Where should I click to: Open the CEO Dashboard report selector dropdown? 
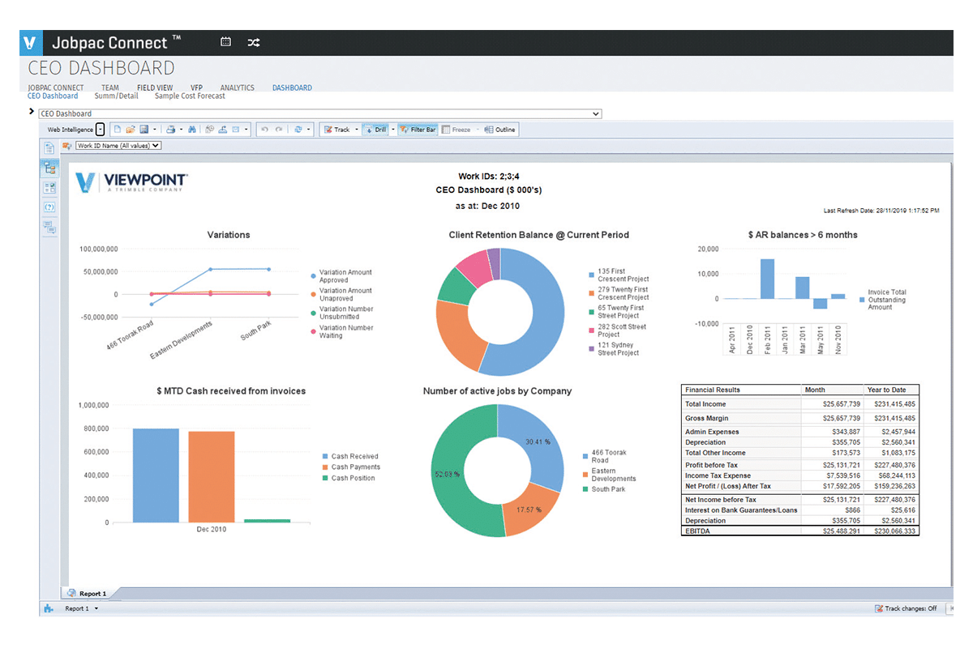click(319, 113)
